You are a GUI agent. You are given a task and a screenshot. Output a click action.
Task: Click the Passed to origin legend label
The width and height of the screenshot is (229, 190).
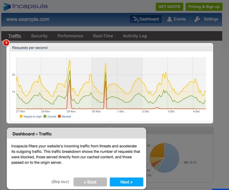(32, 117)
